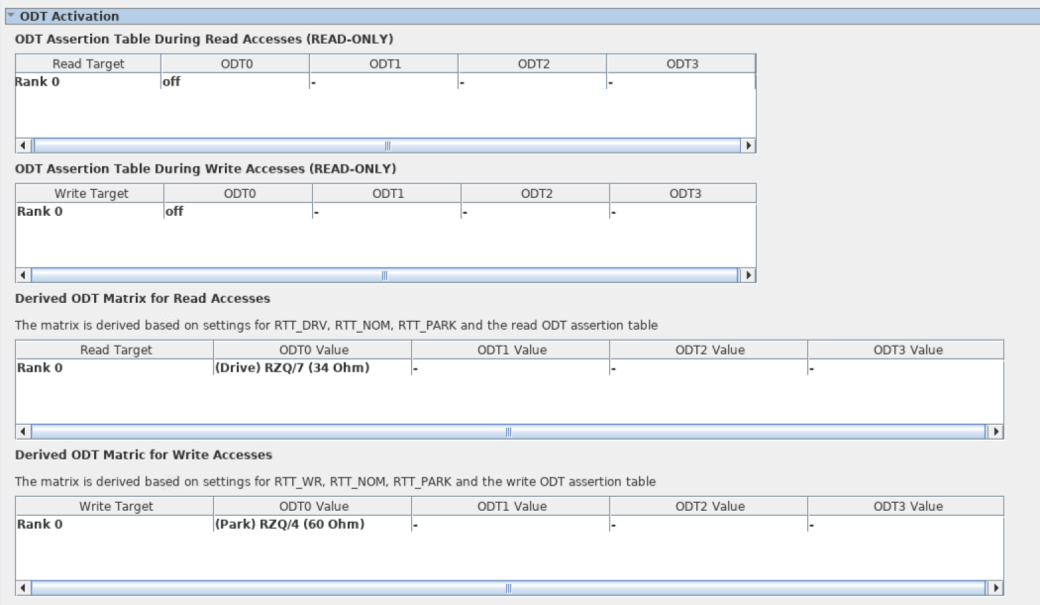Select the (Drive) RZQ/7 (34 Ohm) cell
This screenshot has height=605, width=1040.
point(311,368)
